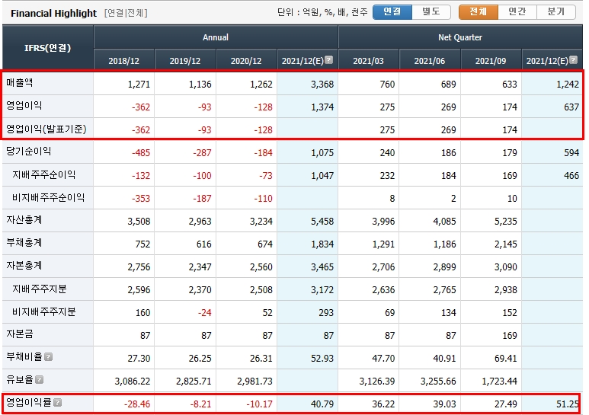Viewport: 589px width, 415px height.
Task: Select the 비지배주주지분 row label
Action: (x=44, y=311)
